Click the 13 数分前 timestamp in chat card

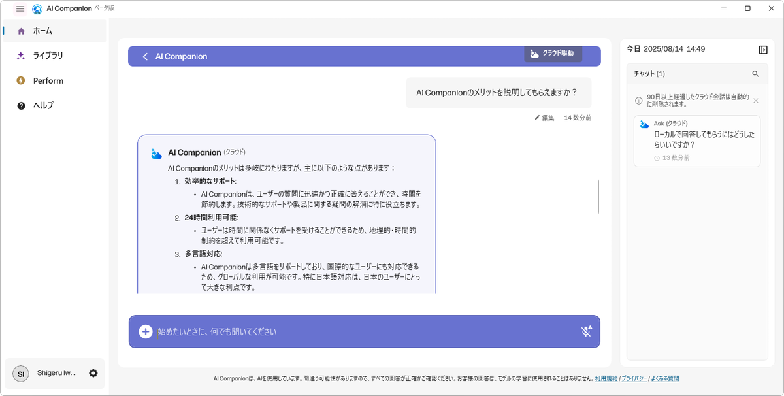tap(676, 158)
